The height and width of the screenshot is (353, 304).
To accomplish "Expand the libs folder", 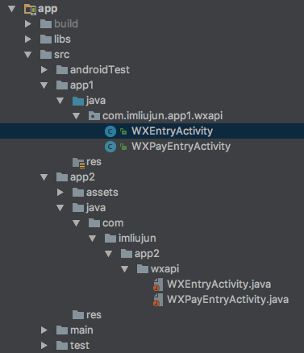I will point(27,39).
